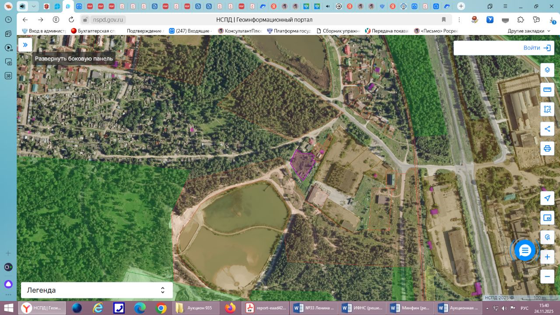Open bookmark Платформа госуд
Image resolution: width=560 pixels, height=315 pixels.
(x=289, y=31)
